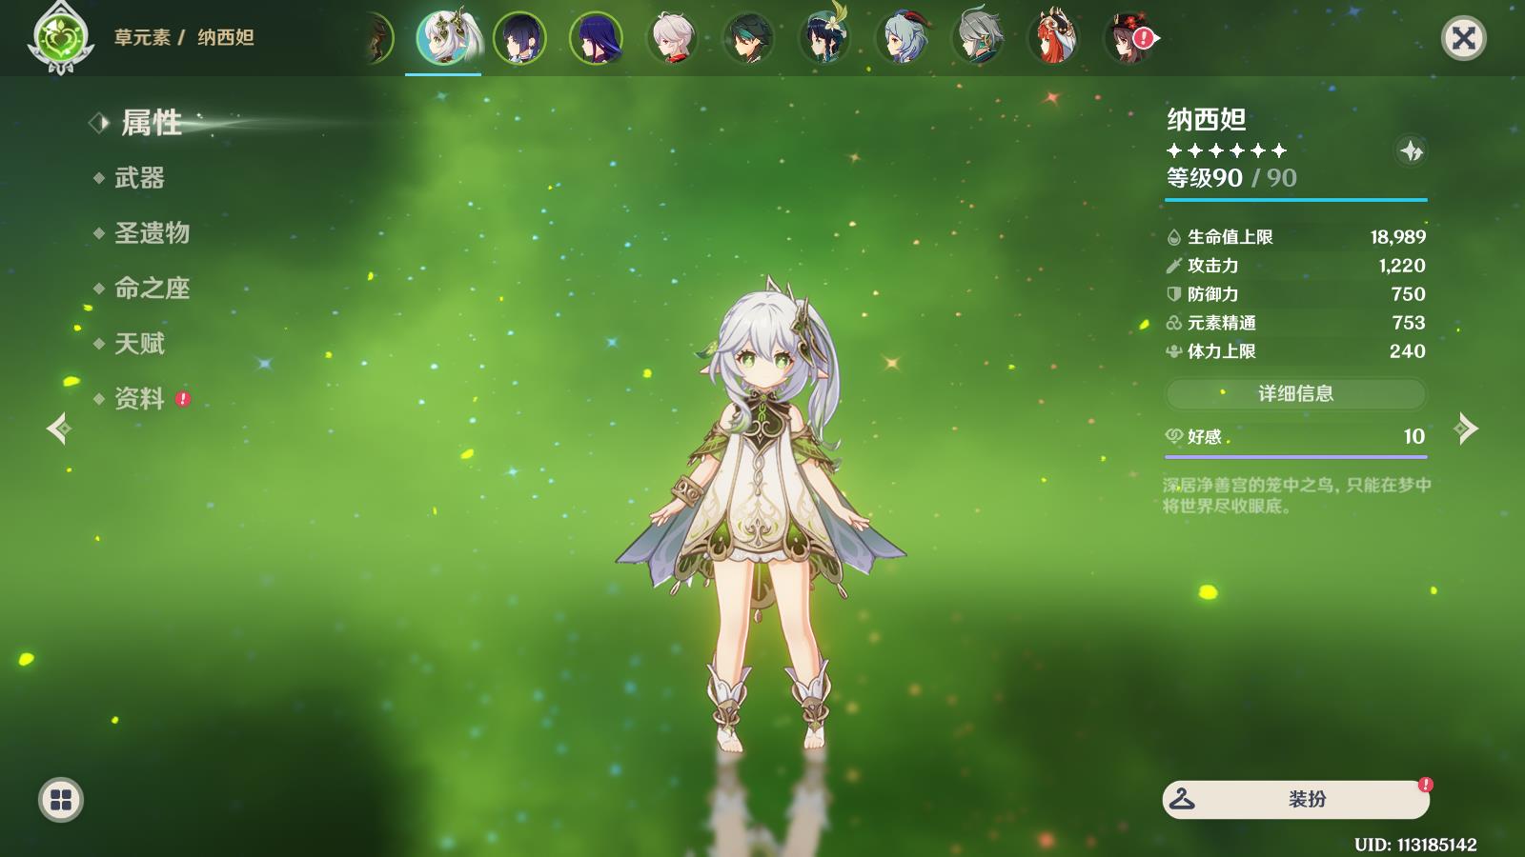Open the 属性 attributes tab
Screen dimensions: 1525x857
click(151, 122)
